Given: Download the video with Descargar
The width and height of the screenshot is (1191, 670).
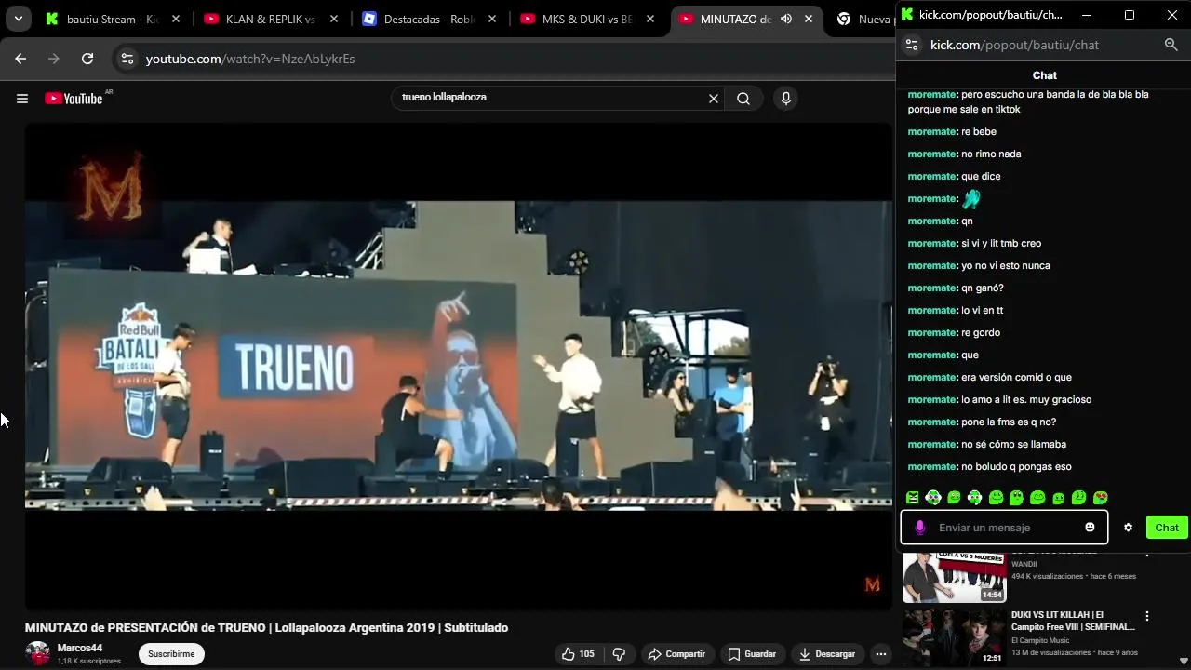Looking at the screenshot, I should click(x=826, y=654).
